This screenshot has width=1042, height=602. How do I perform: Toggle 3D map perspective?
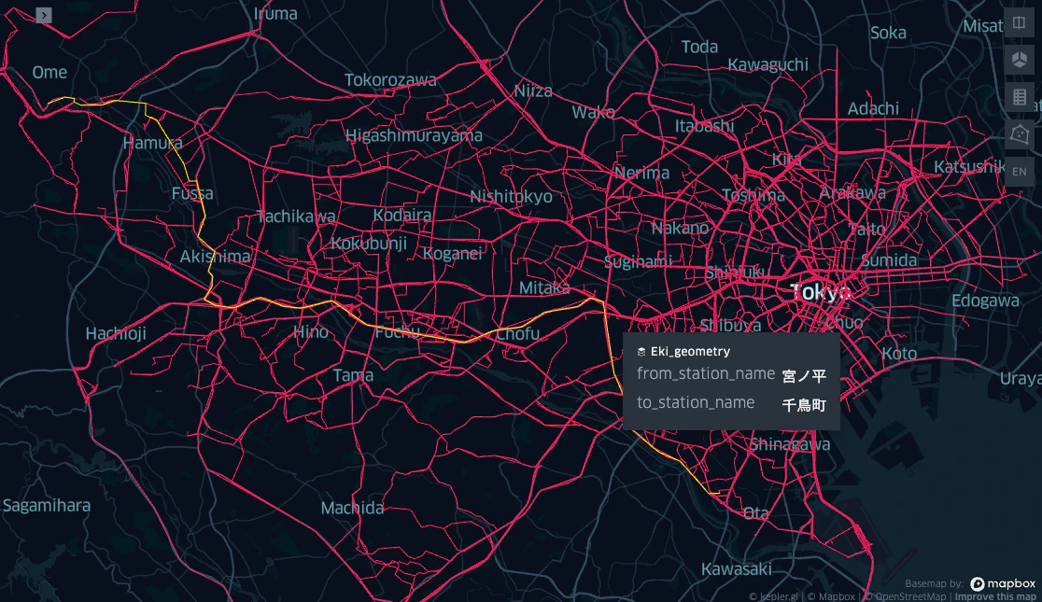coord(1020,61)
